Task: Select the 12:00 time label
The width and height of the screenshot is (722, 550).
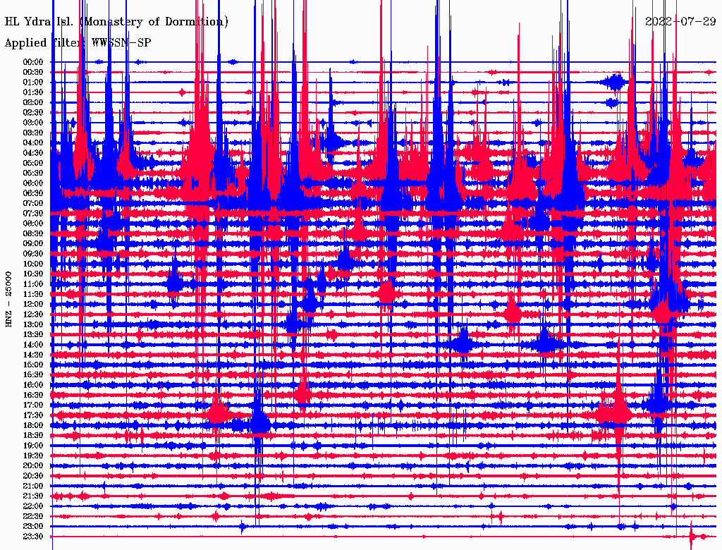Action: click(x=32, y=305)
